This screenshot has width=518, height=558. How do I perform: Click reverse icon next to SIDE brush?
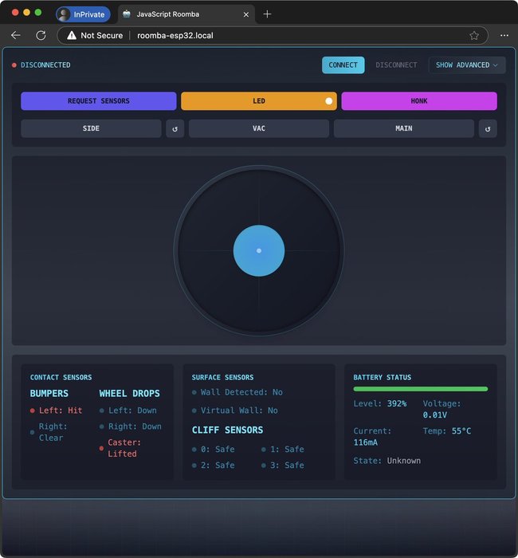tap(175, 128)
